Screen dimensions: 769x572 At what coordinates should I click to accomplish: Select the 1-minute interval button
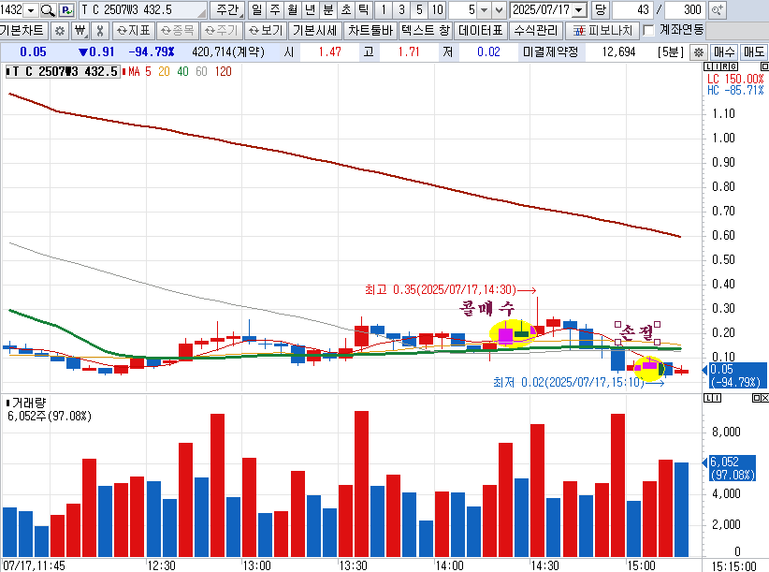click(x=384, y=9)
